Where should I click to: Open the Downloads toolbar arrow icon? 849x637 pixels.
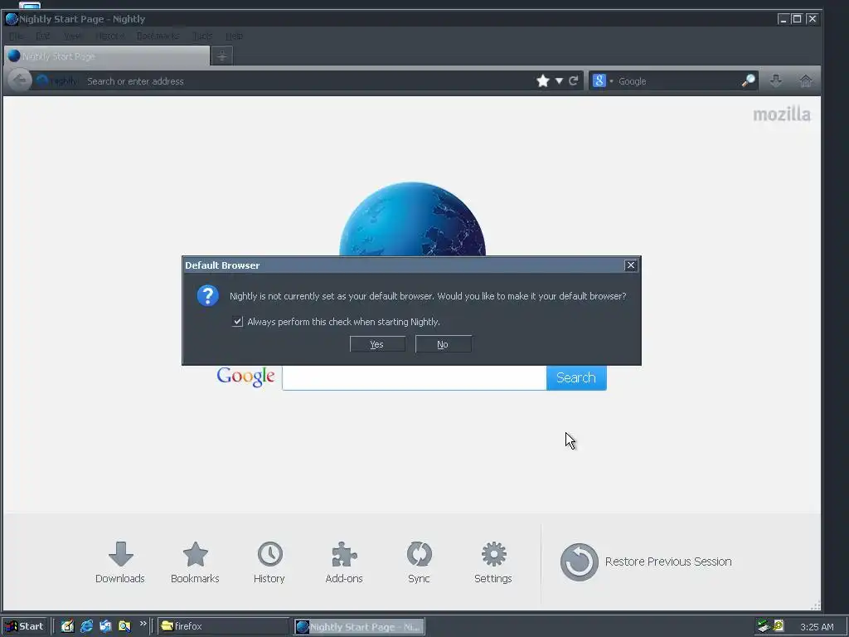(776, 80)
